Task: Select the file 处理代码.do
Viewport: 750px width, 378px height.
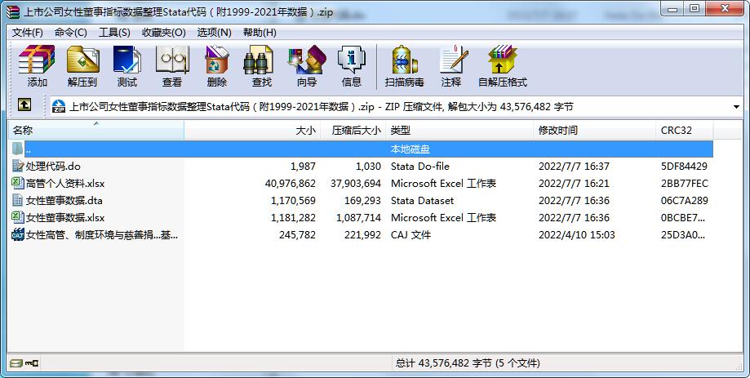Action: [53, 166]
